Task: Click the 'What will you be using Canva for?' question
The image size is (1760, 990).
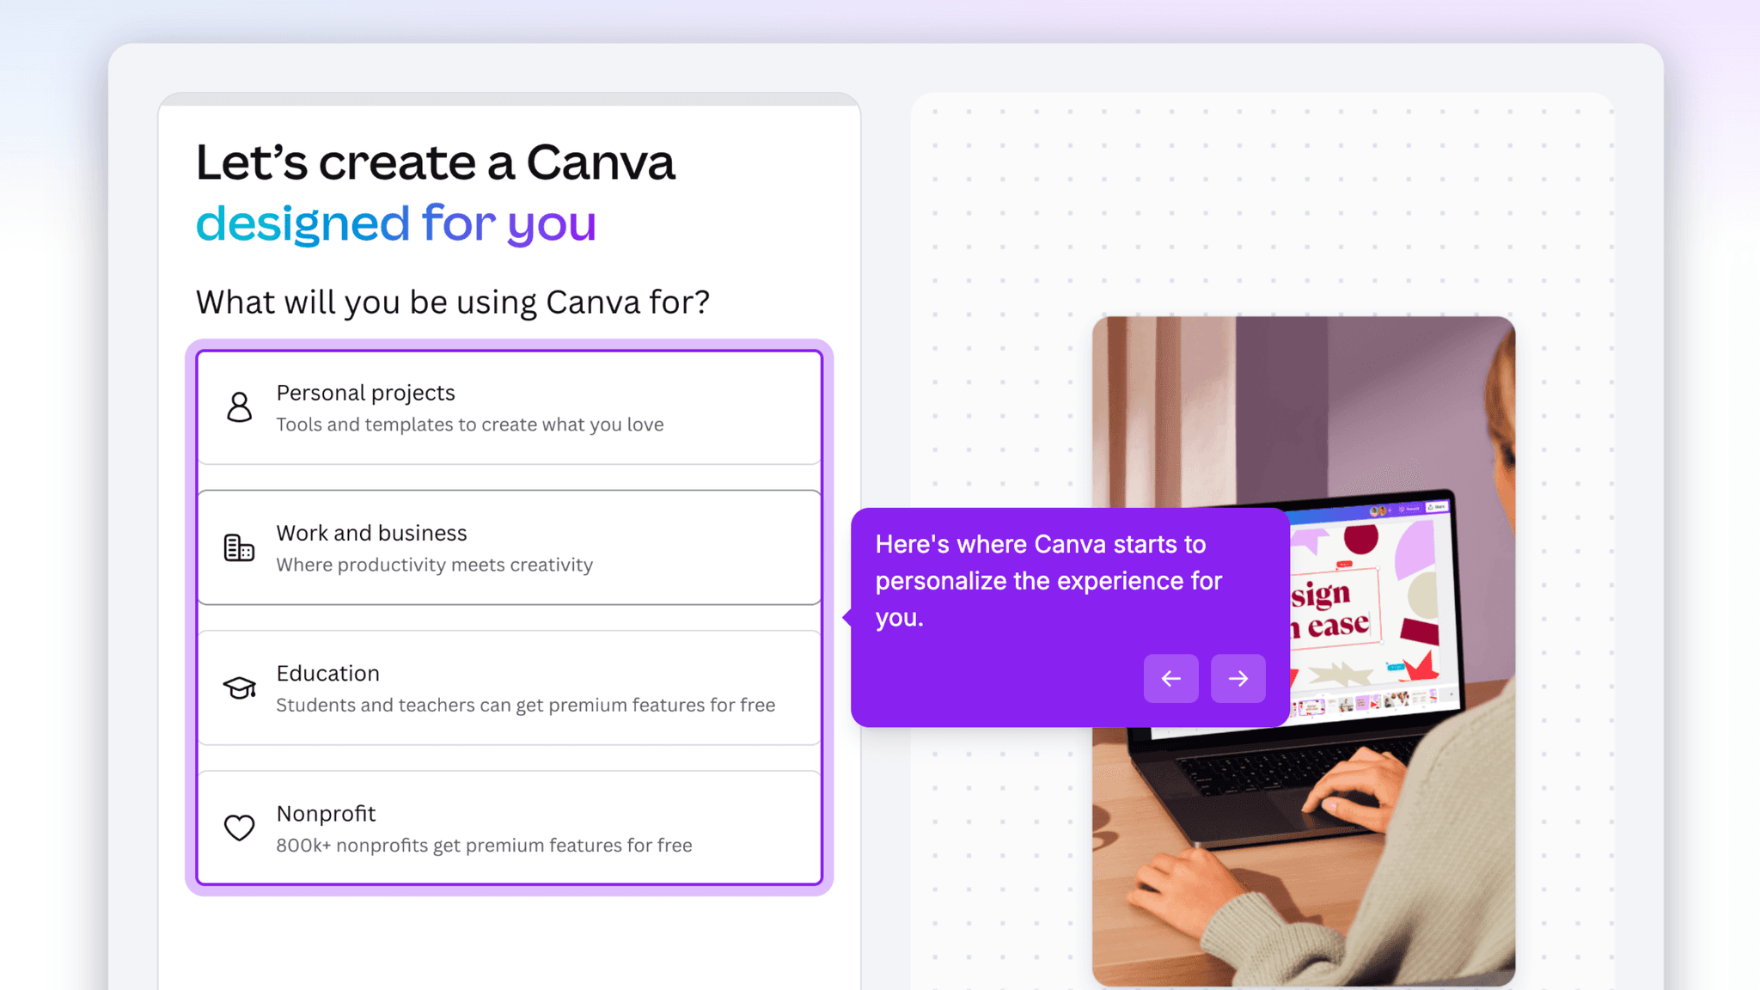Action: [454, 302]
